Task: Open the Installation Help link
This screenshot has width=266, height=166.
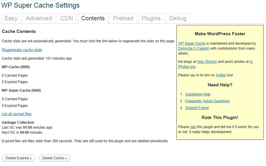Action: click(x=198, y=94)
